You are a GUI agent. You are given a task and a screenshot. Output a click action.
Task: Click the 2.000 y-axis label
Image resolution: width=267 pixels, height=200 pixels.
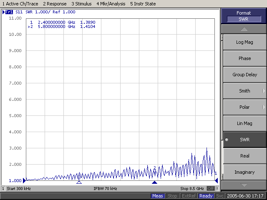coord(15,165)
